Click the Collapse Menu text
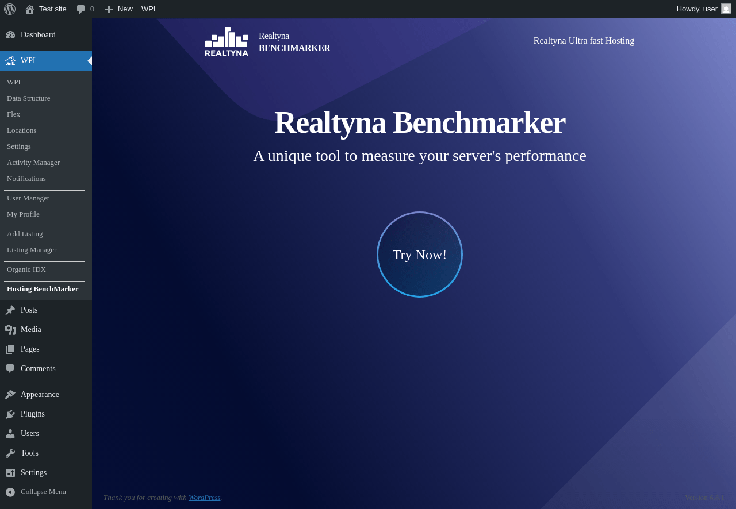Screen dimensions: 736x509 [x=43, y=492]
